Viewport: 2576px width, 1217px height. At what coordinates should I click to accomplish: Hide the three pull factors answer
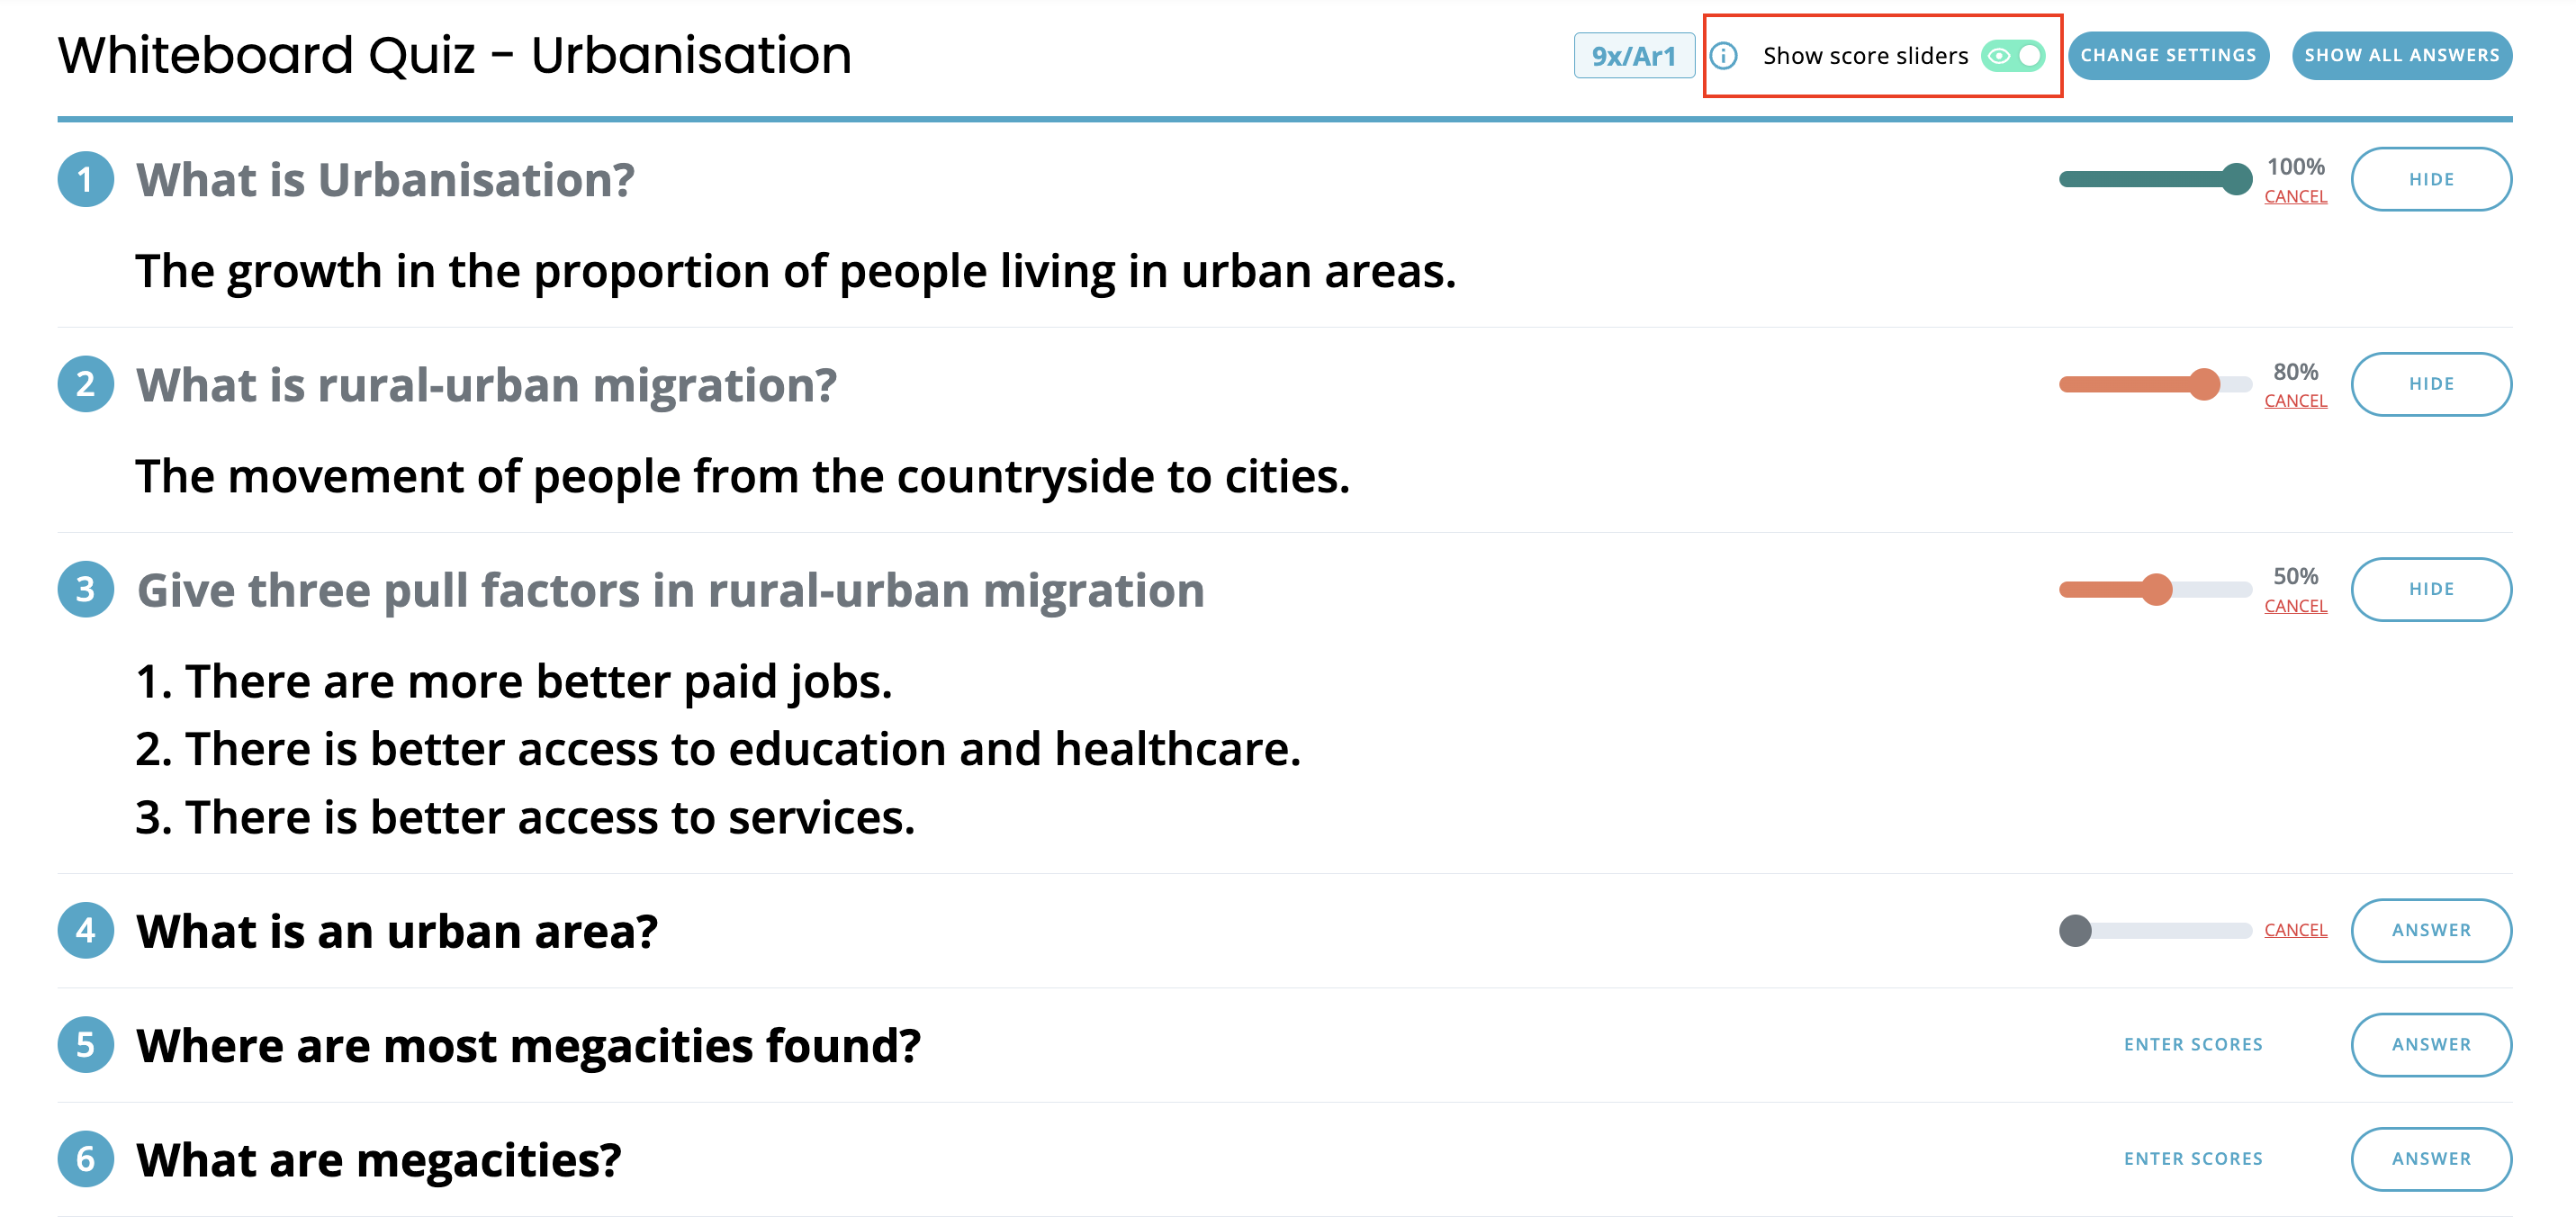(x=2431, y=589)
